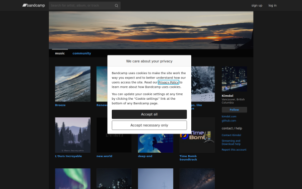Viewport: 302px width, 189px height.
Task: Open the deep end album cover
Action: tap(156, 143)
